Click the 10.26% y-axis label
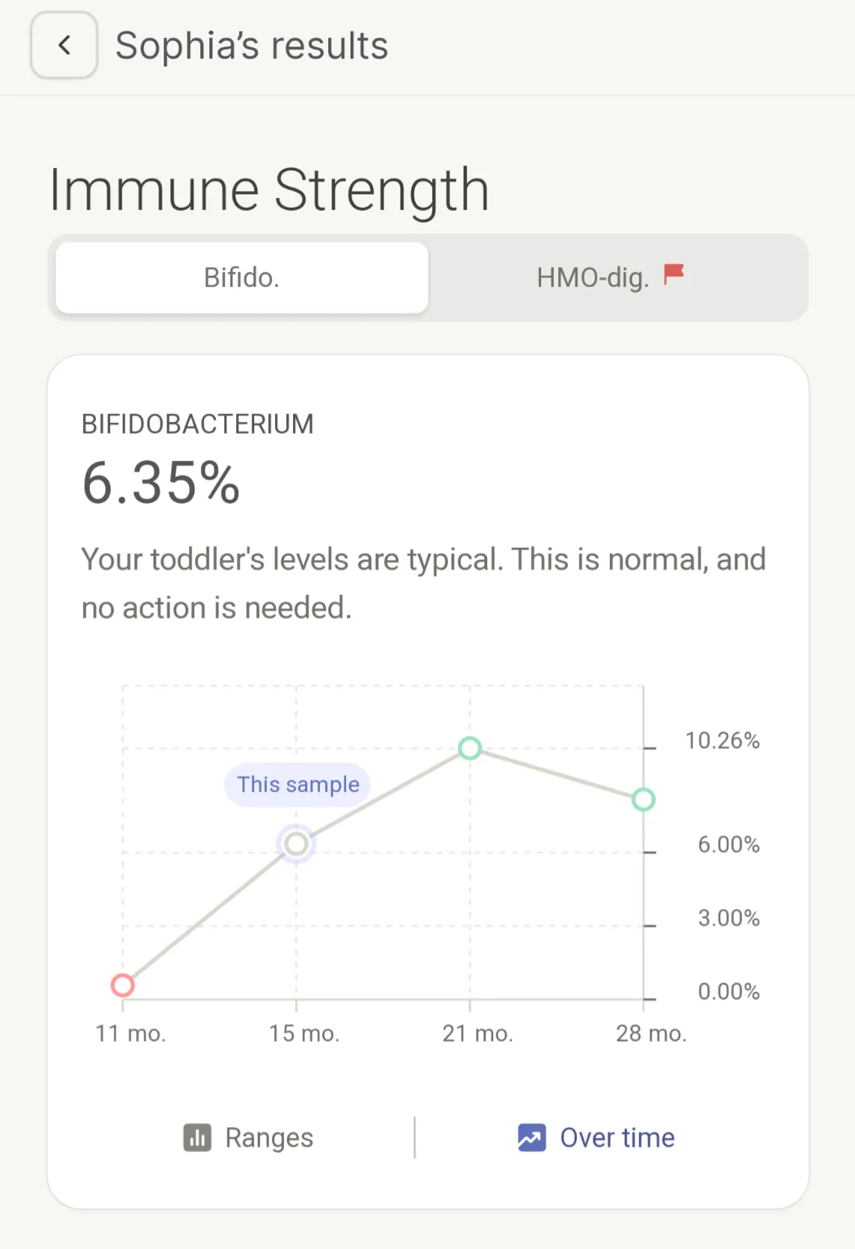The width and height of the screenshot is (855, 1249). pyautogui.click(x=722, y=741)
